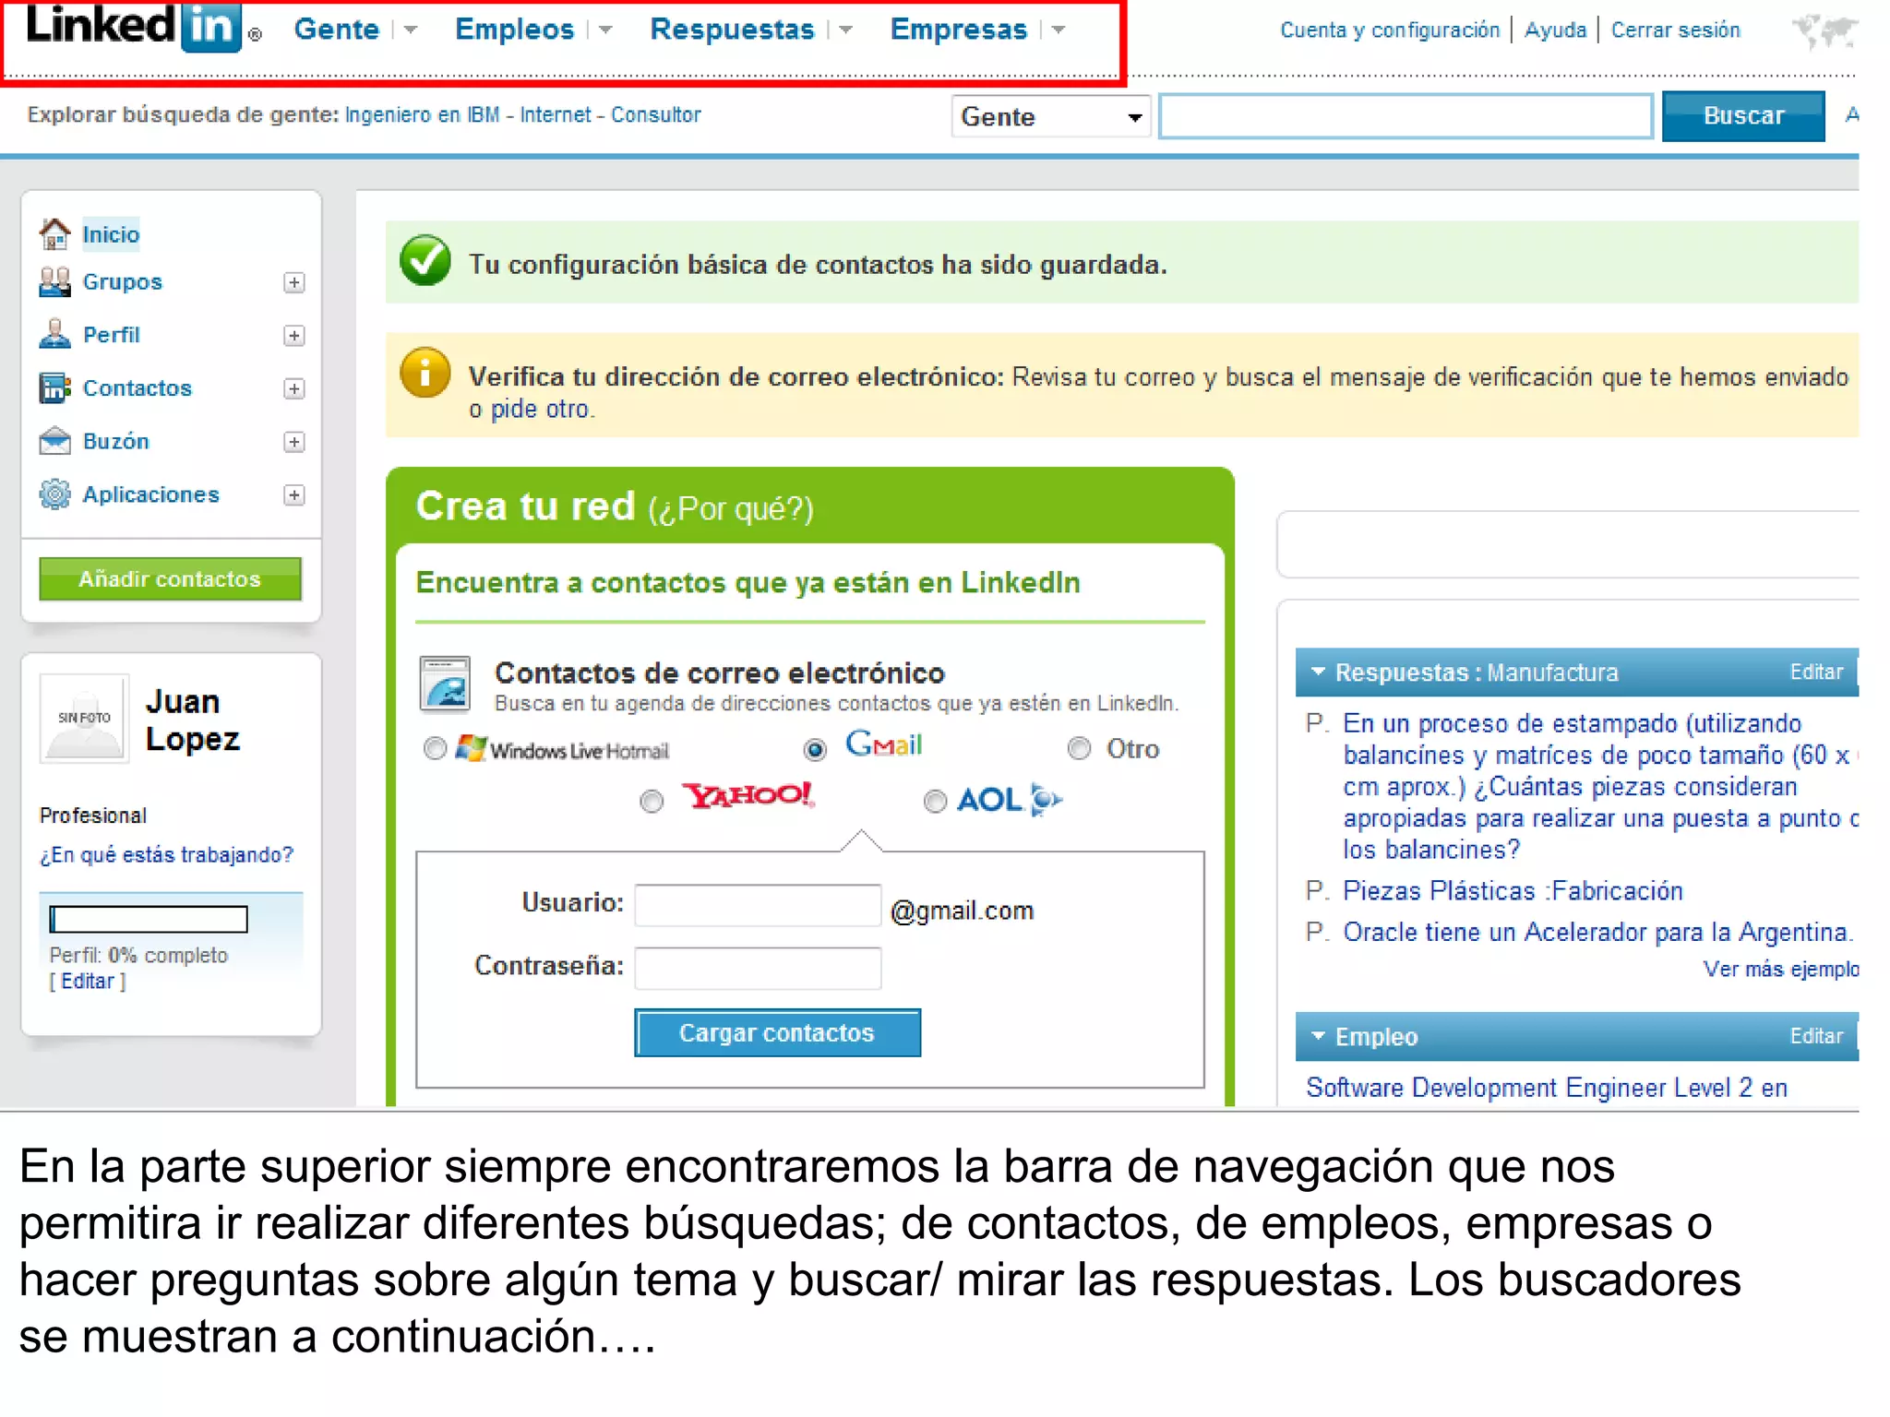Click the profile completion progress bar
This screenshot has width=1890, height=1417.
point(149,919)
